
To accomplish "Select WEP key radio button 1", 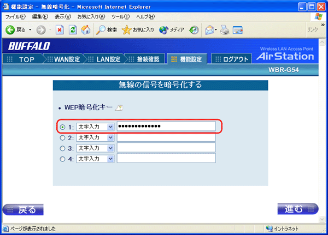I will pos(62,127).
